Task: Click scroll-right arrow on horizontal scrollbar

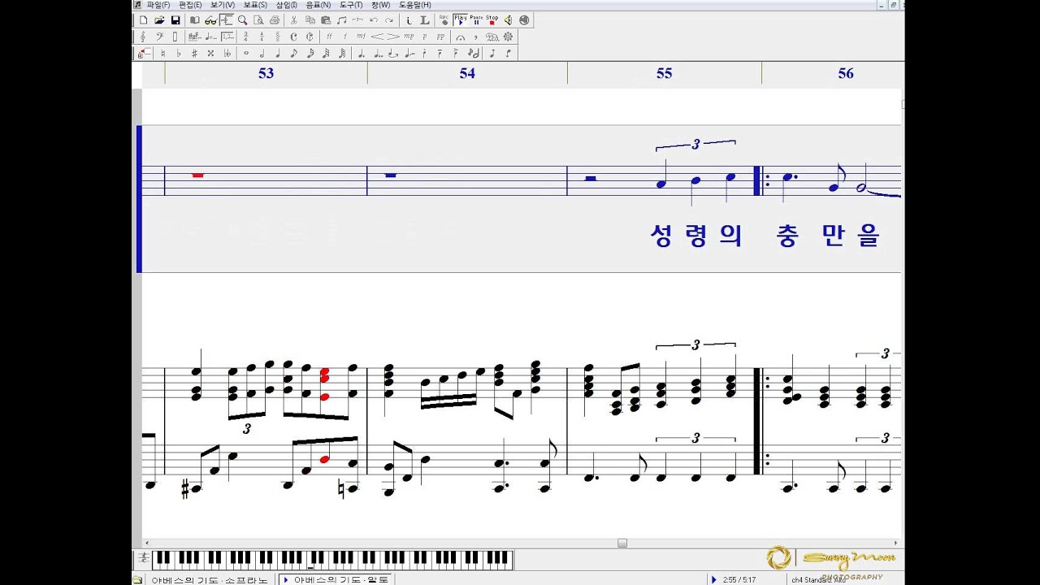Action: [x=896, y=543]
